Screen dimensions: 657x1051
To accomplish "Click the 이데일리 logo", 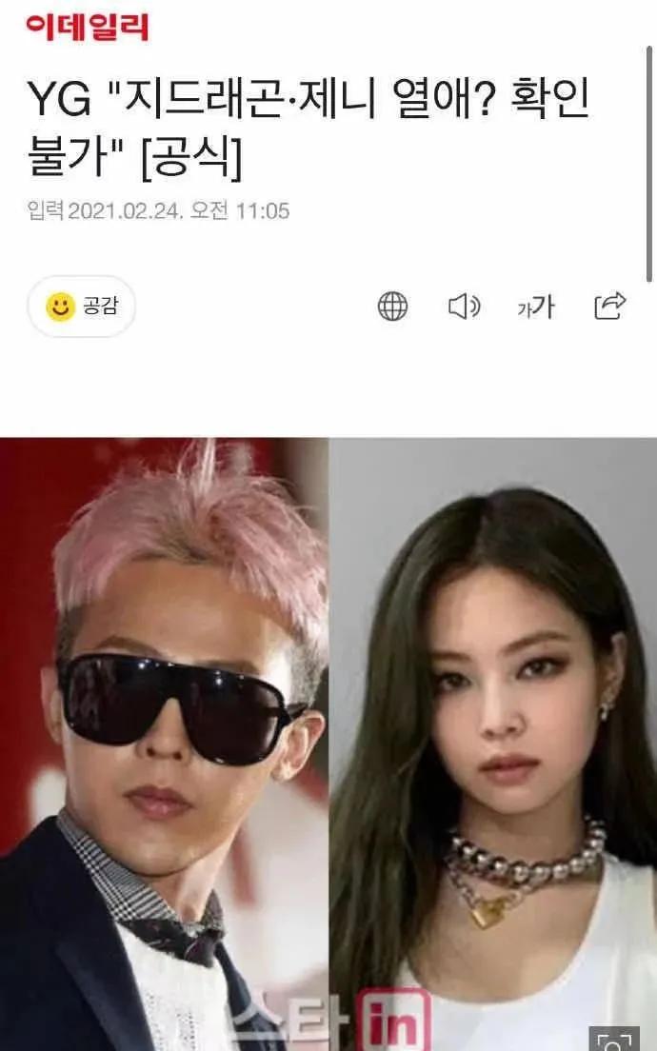I will pos(88,27).
